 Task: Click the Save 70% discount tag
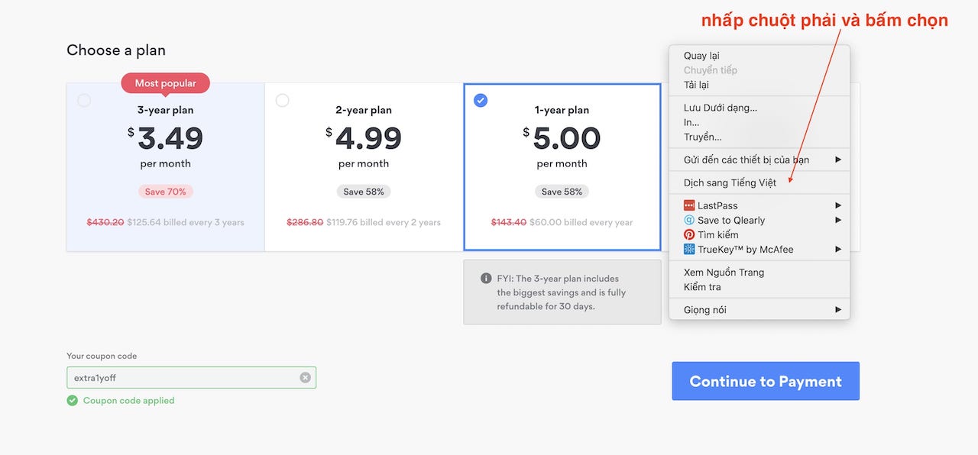166,192
